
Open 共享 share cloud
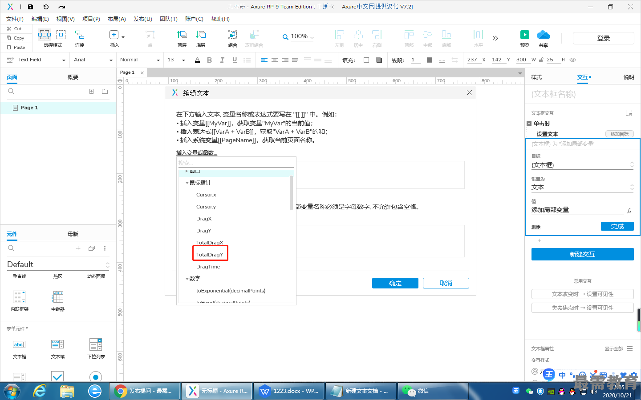(x=544, y=38)
